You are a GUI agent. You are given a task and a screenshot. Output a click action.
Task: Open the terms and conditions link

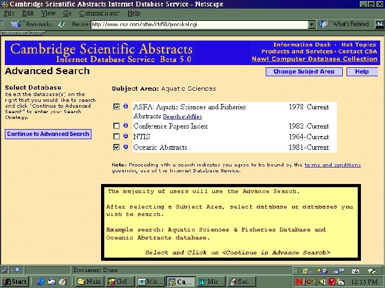333,165
